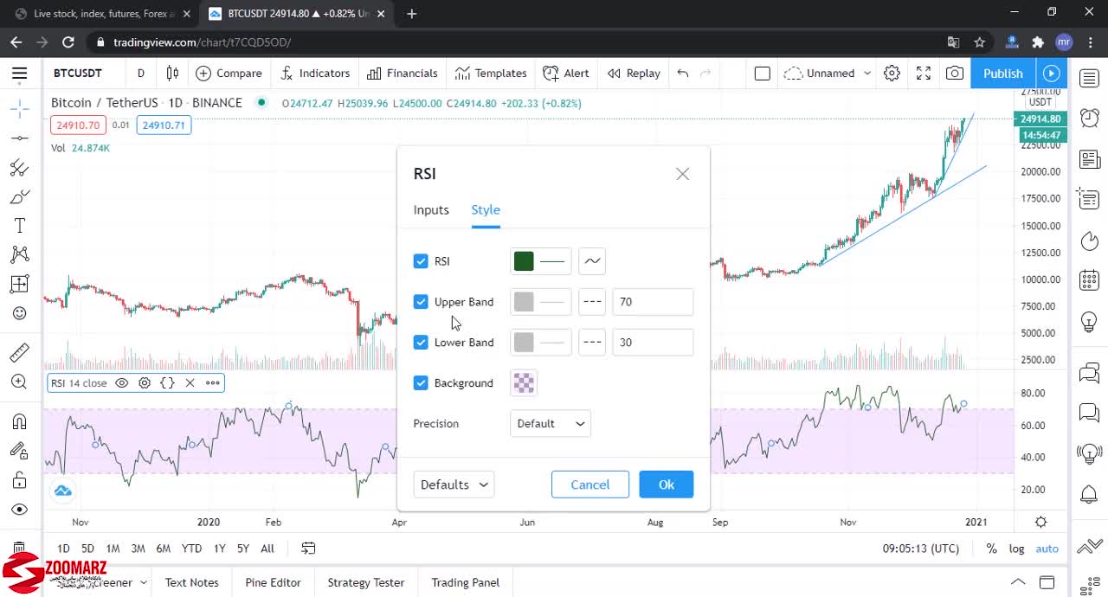The width and height of the screenshot is (1108, 597).
Task: Select the ruler Measure tool
Action: click(x=19, y=353)
